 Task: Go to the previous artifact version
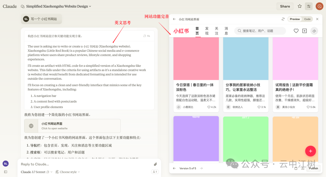point(174,168)
